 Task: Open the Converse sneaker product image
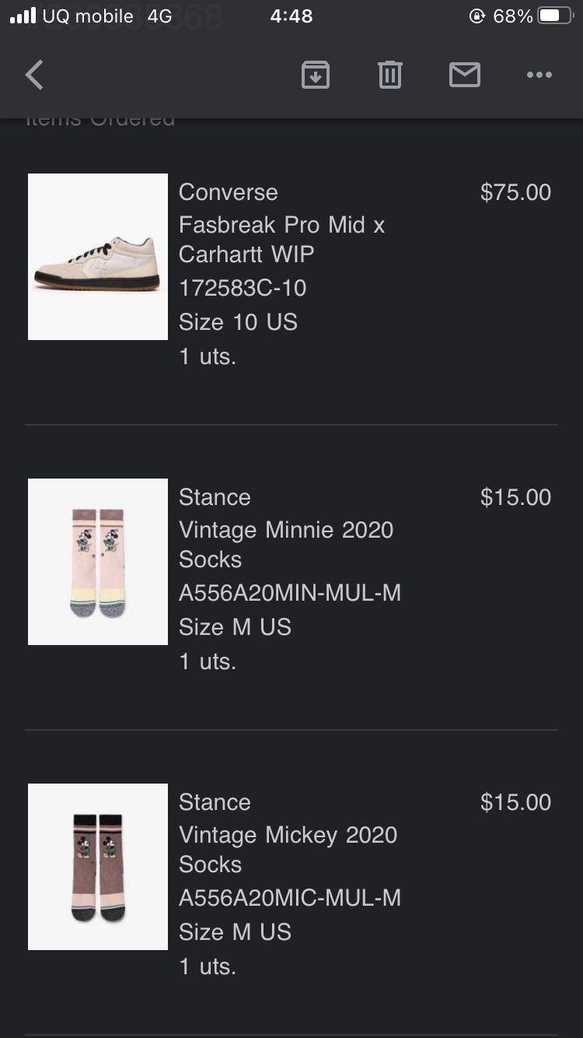[x=98, y=257]
